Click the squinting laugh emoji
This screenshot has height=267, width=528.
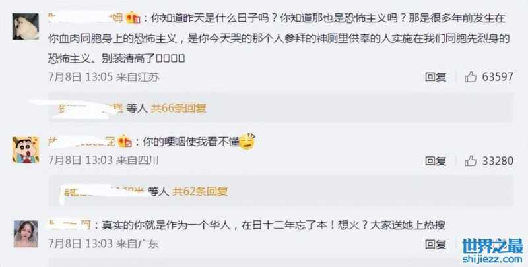click(247, 142)
